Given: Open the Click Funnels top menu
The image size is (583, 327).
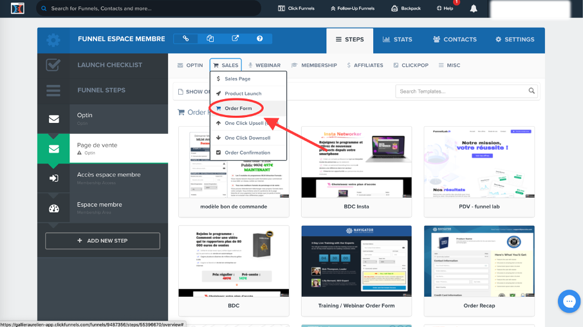Looking at the screenshot, I should click(297, 8).
